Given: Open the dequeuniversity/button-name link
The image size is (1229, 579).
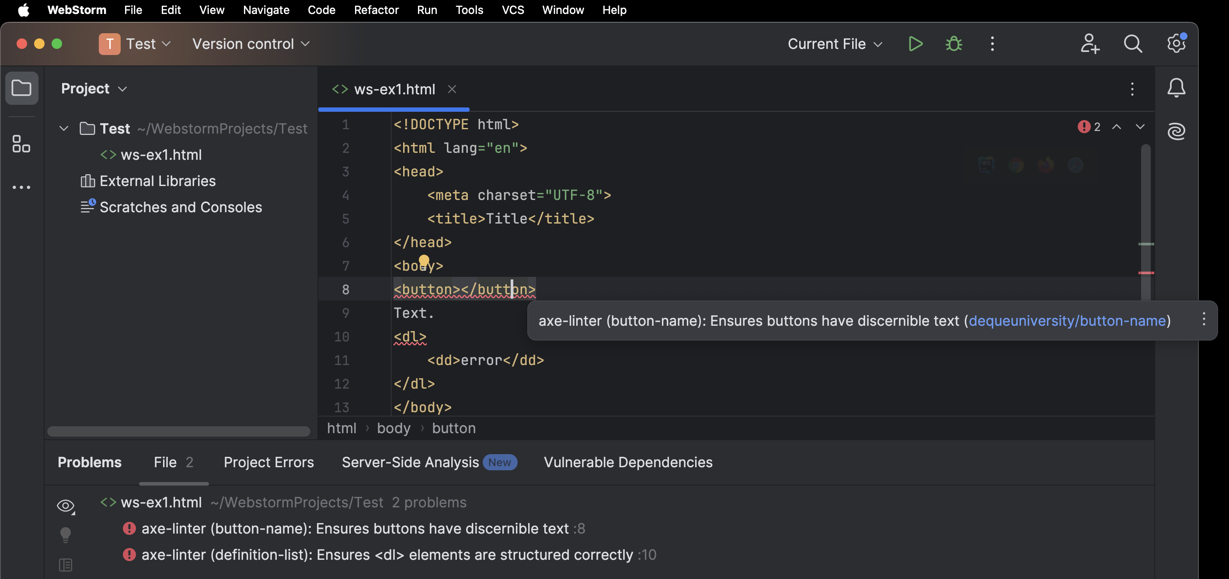Looking at the screenshot, I should click(1068, 321).
